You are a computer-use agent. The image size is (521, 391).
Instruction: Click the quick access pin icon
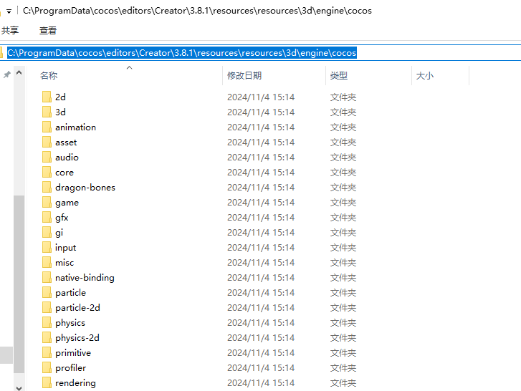coord(7,74)
